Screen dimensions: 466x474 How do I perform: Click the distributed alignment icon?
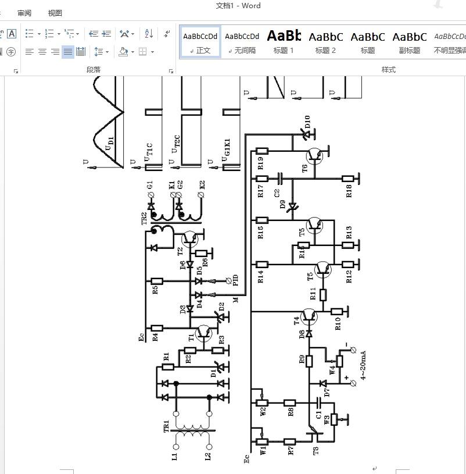81,52
